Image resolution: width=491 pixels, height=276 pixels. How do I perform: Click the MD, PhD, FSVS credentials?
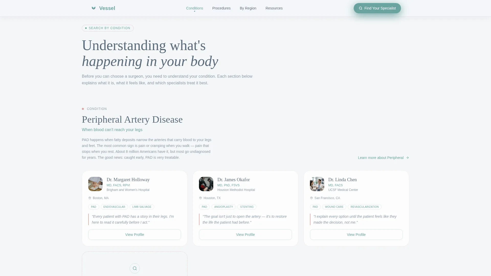pyautogui.click(x=228, y=185)
